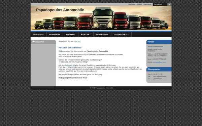Select Kontakt in the main navigation bar

tap(86, 35)
